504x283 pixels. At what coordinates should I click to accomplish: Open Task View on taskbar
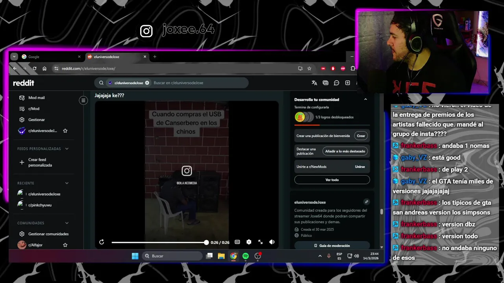point(209,256)
